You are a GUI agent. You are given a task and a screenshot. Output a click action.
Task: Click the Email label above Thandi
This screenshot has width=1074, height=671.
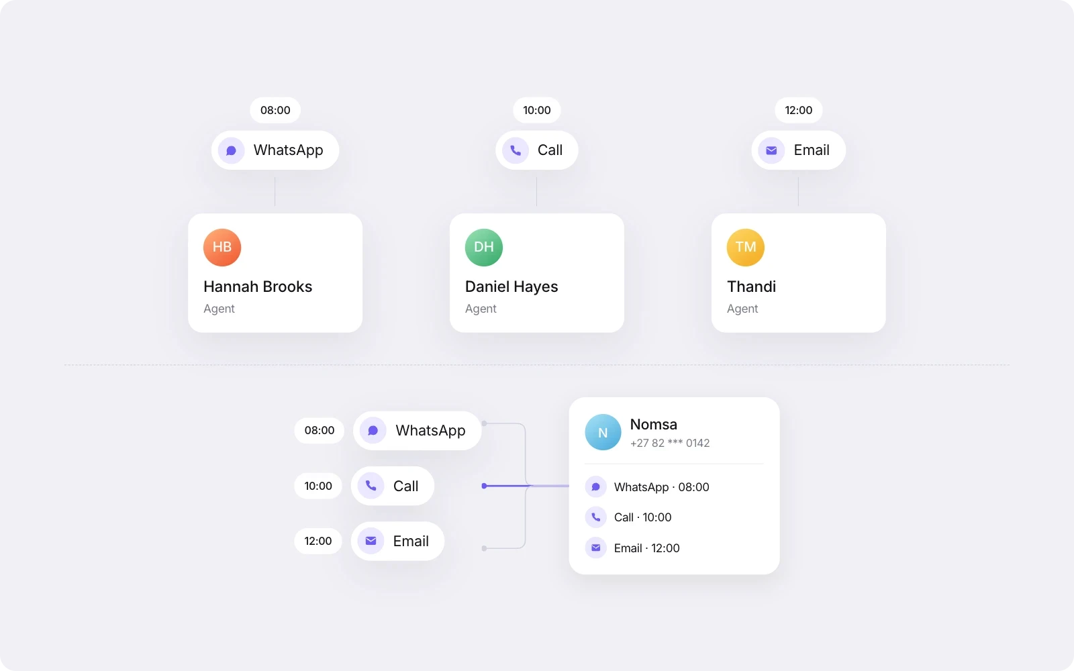point(812,150)
